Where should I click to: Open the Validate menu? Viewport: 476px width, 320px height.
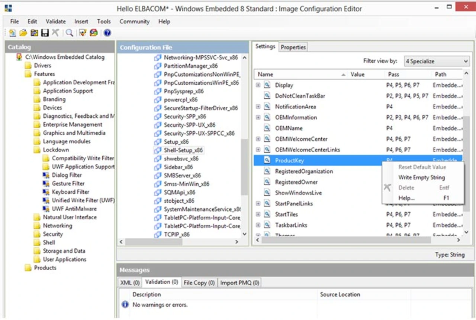click(56, 22)
